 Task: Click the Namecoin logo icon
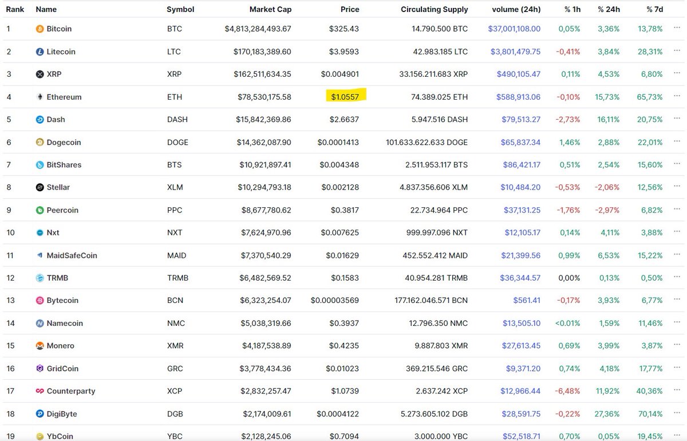40,323
